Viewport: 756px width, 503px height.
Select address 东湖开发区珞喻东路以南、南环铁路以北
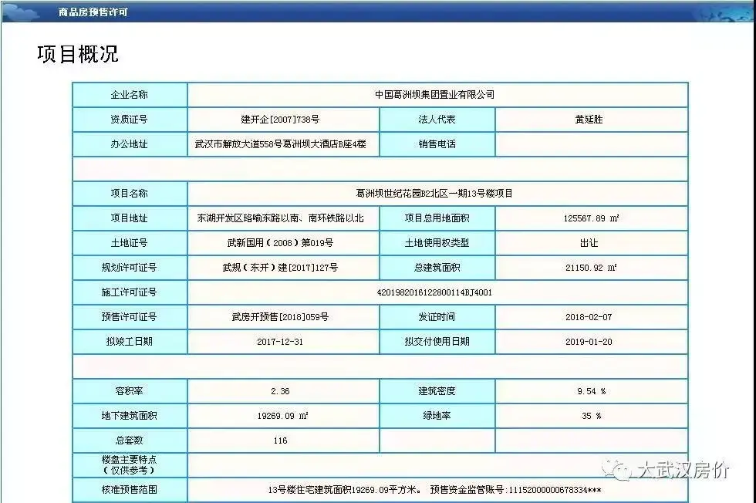tap(280, 218)
